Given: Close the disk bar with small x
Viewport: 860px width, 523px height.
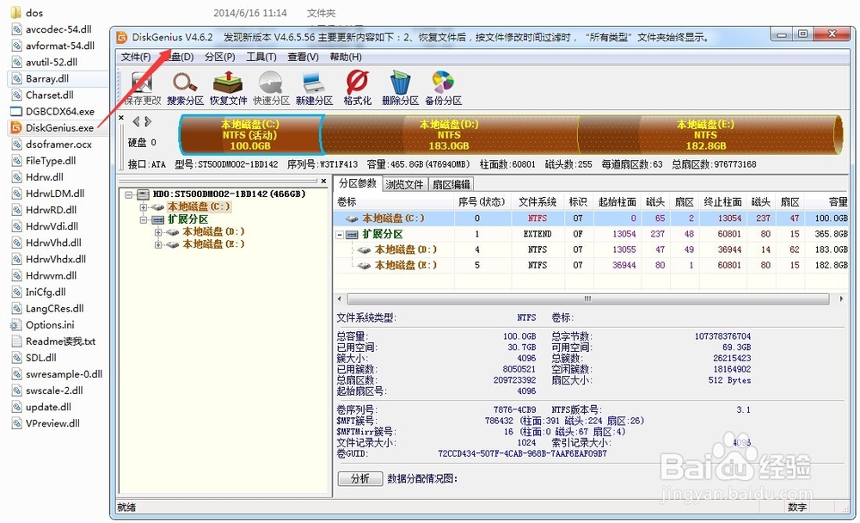Looking at the screenshot, I should (121, 118).
